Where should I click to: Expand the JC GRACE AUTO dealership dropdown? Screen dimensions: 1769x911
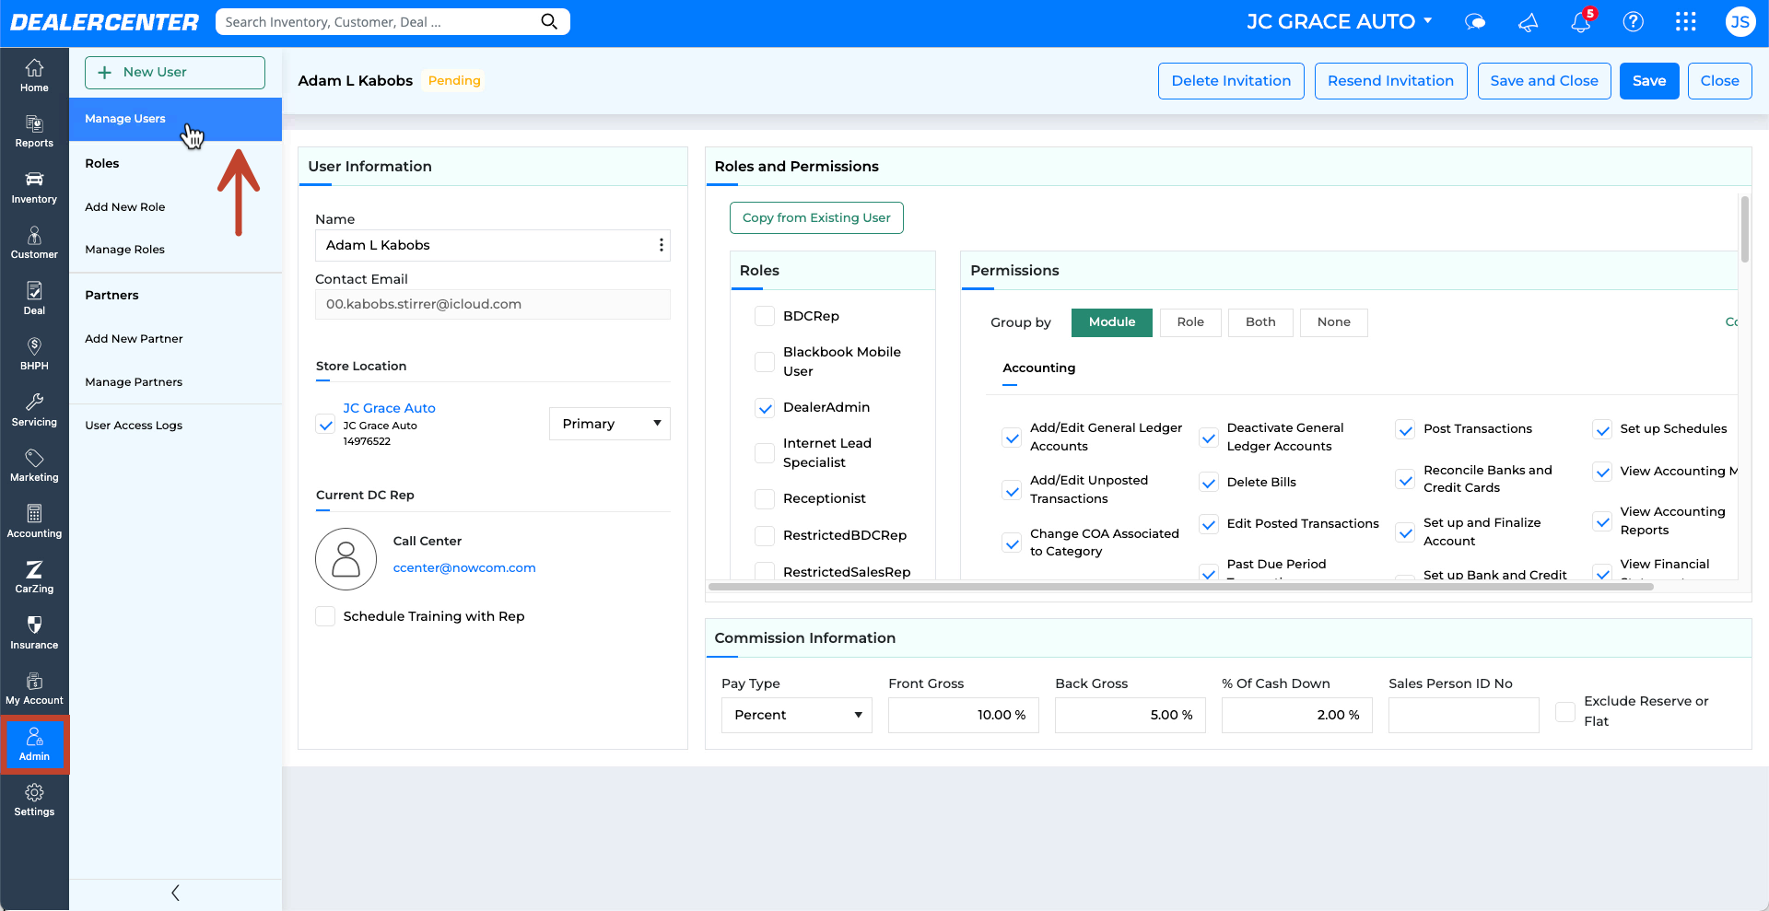point(1339,22)
